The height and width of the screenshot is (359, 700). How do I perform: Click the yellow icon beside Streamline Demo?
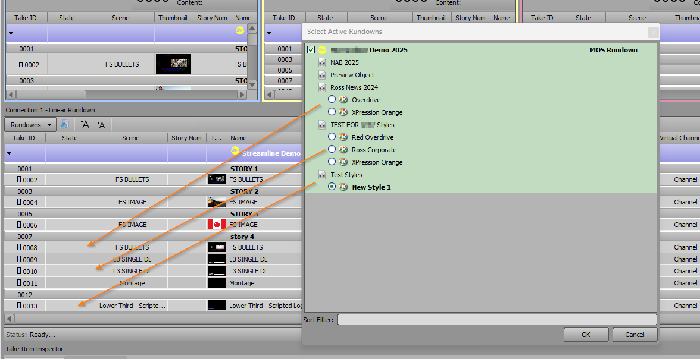235,152
